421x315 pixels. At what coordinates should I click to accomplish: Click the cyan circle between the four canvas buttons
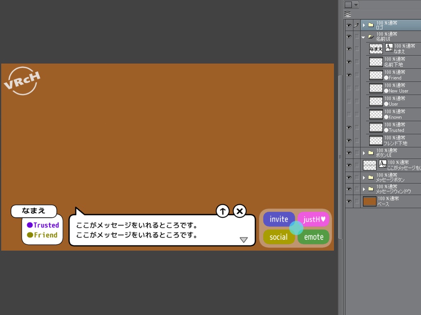[x=296, y=228]
